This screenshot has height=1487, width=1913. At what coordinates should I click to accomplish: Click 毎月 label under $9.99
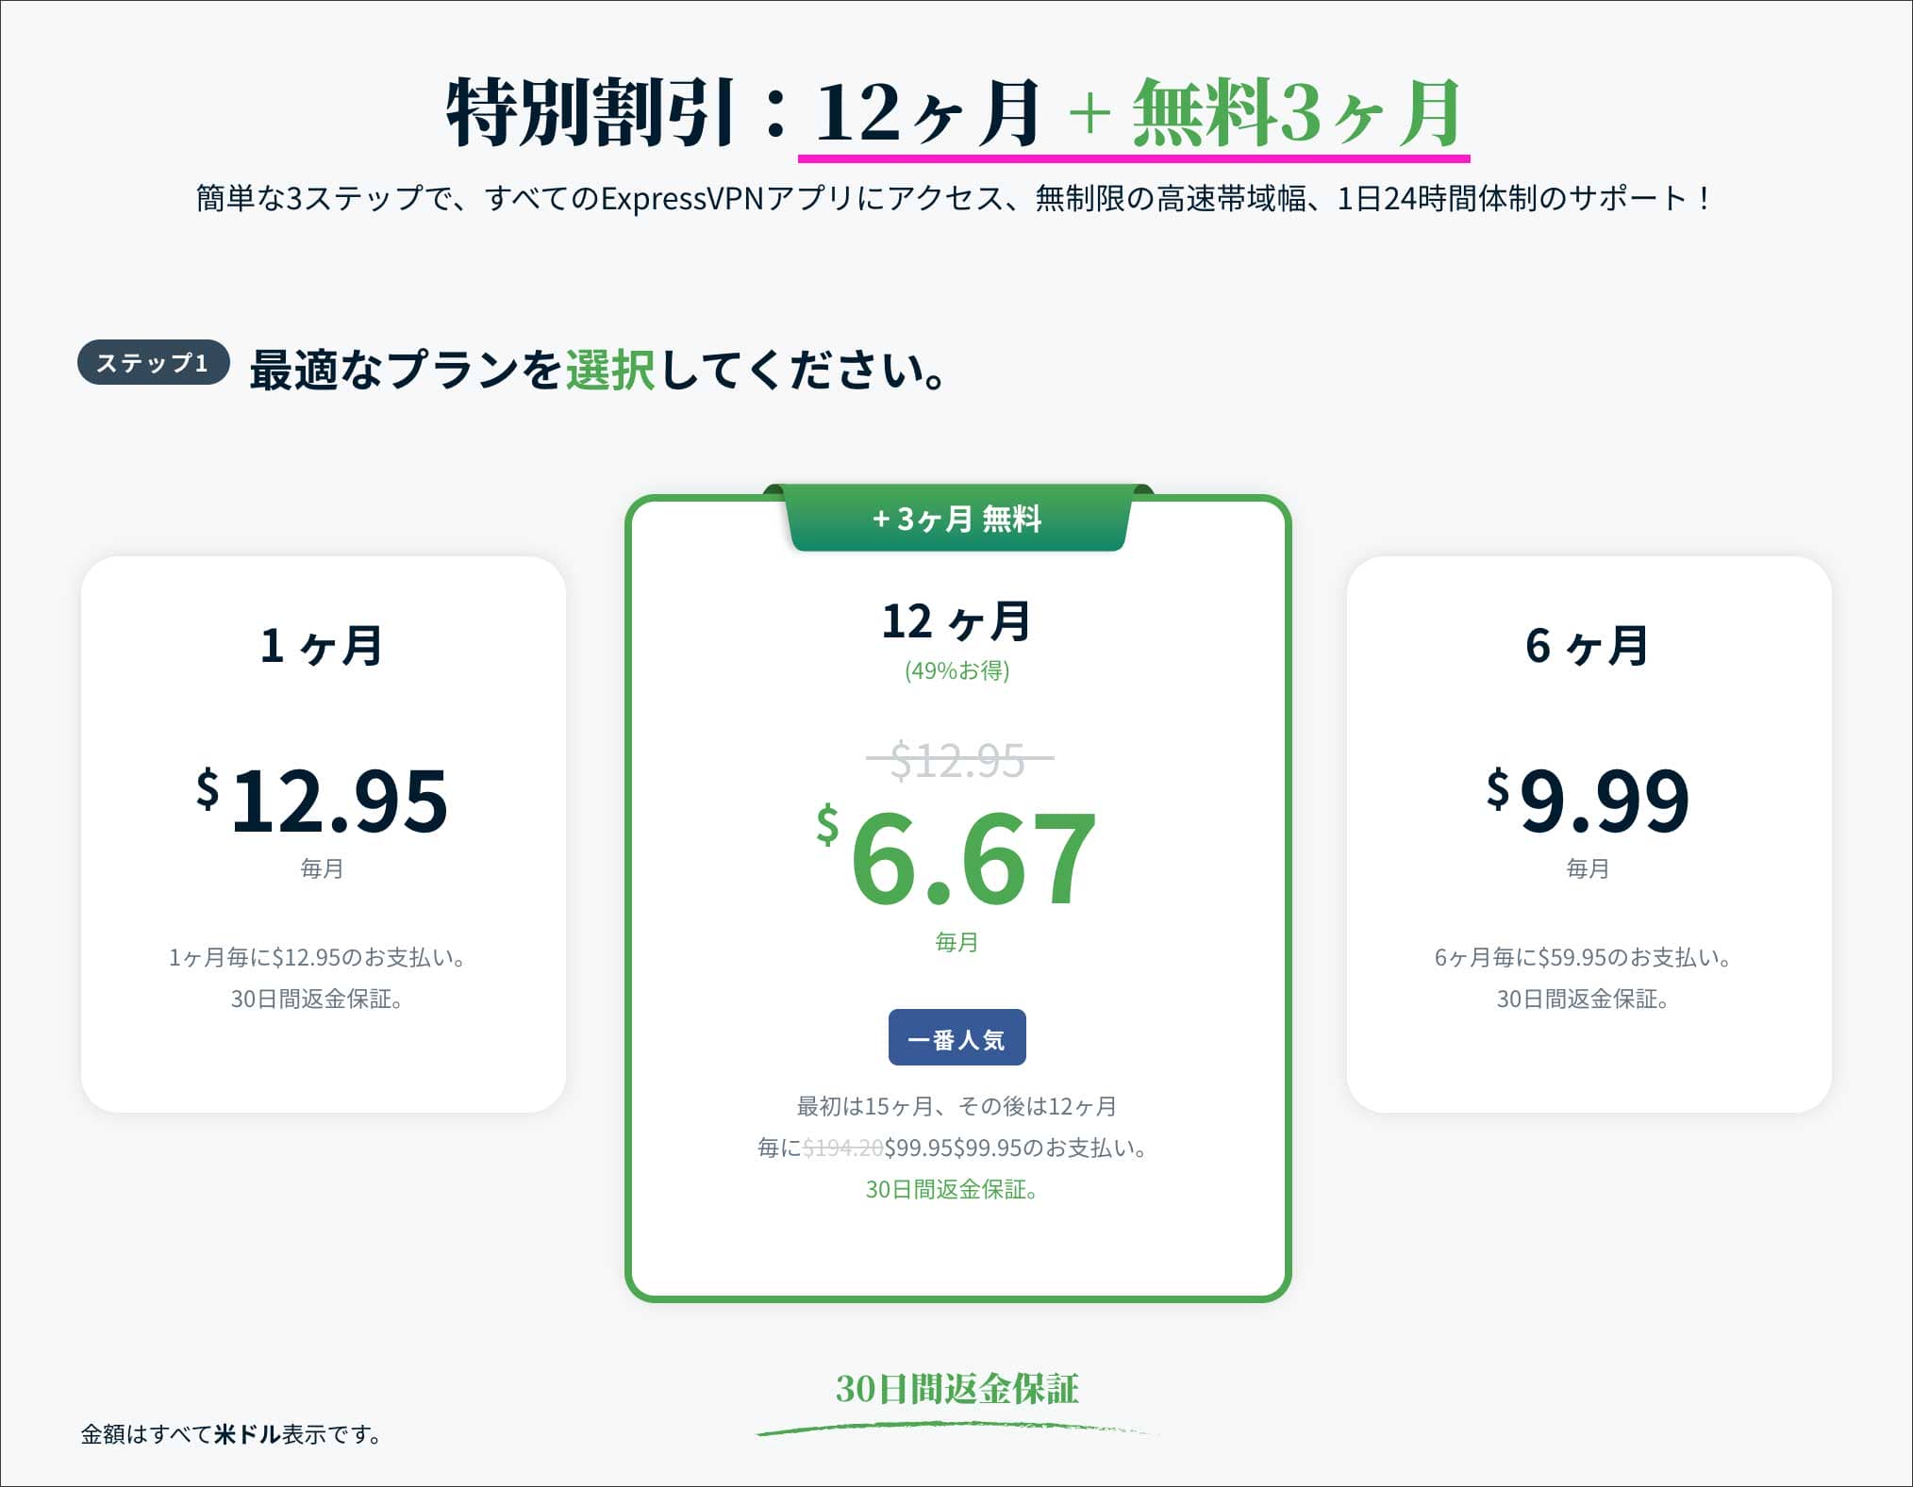(1588, 868)
